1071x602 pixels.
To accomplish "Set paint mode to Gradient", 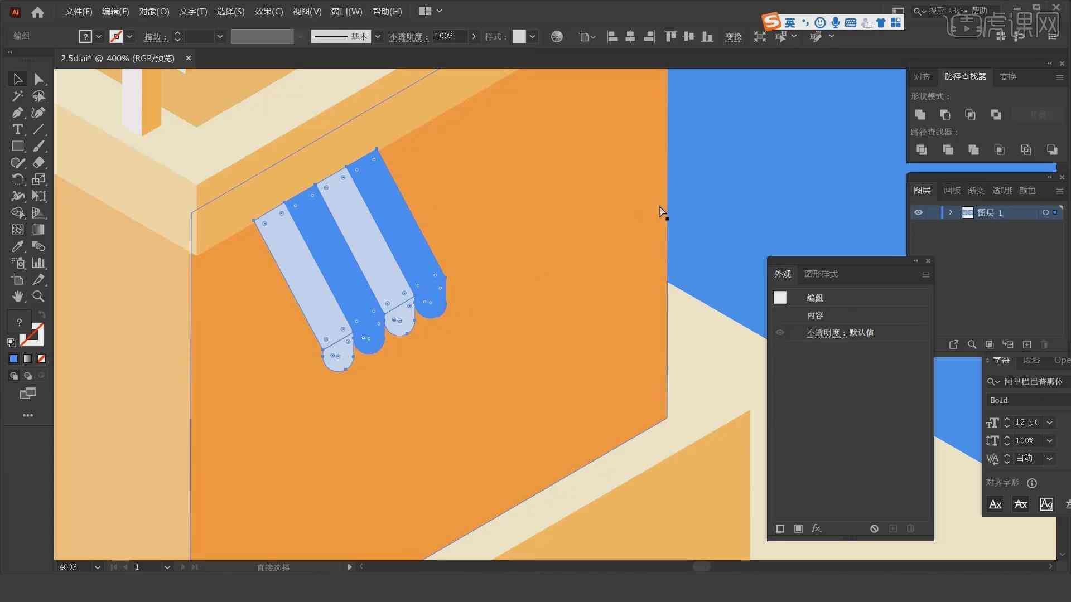I will click(x=27, y=359).
